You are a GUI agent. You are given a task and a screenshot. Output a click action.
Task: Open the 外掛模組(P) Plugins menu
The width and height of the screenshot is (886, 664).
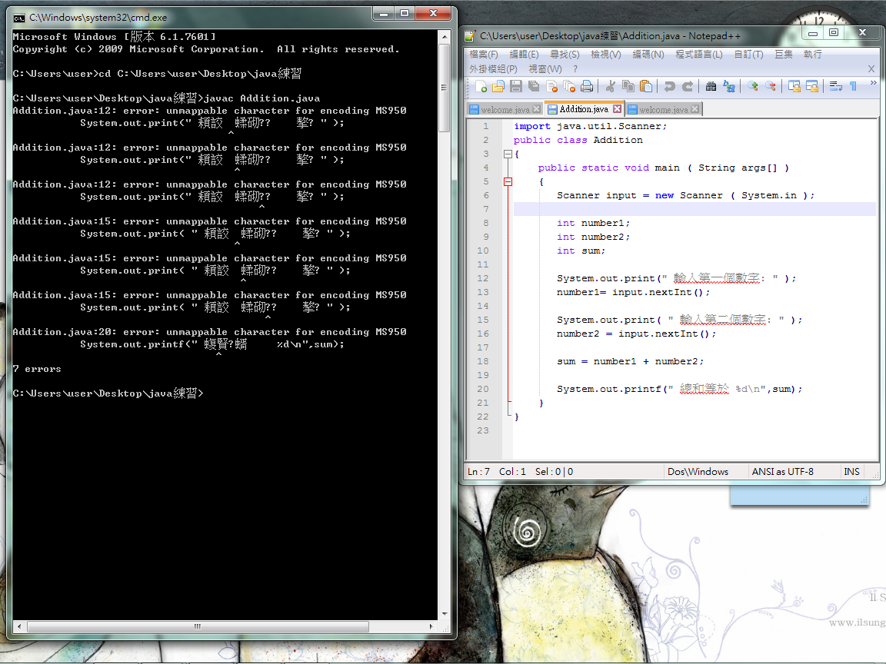[x=493, y=69]
